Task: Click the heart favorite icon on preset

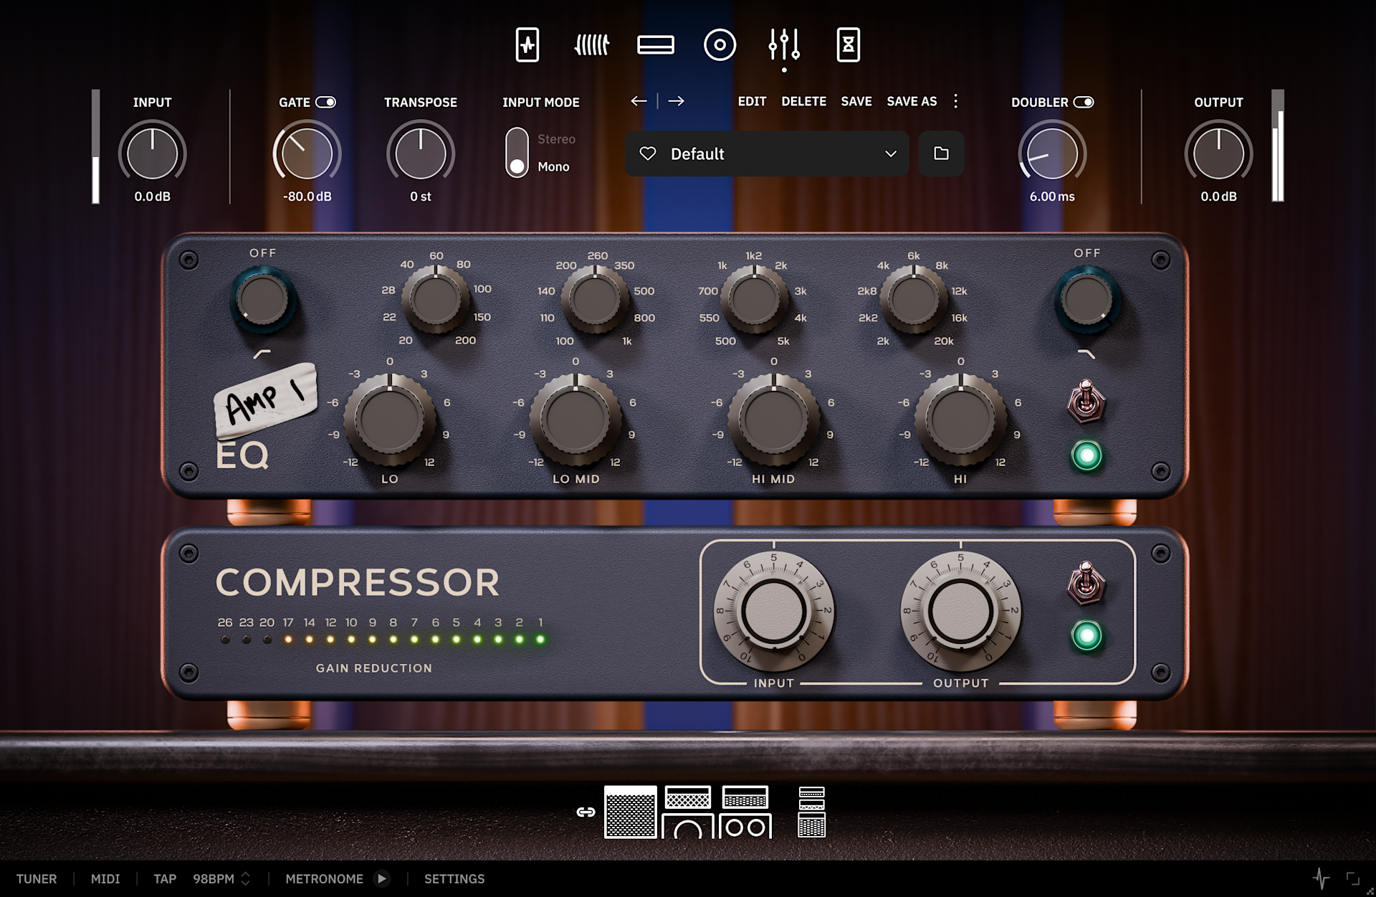Action: 648,153
